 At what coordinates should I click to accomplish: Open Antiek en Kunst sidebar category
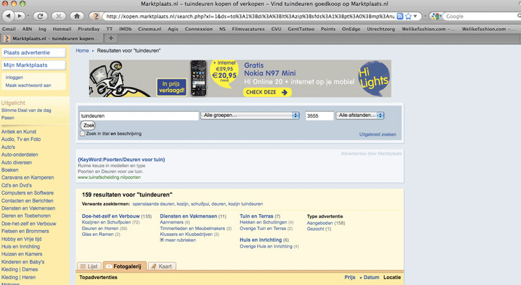click(x=18, y=132)
